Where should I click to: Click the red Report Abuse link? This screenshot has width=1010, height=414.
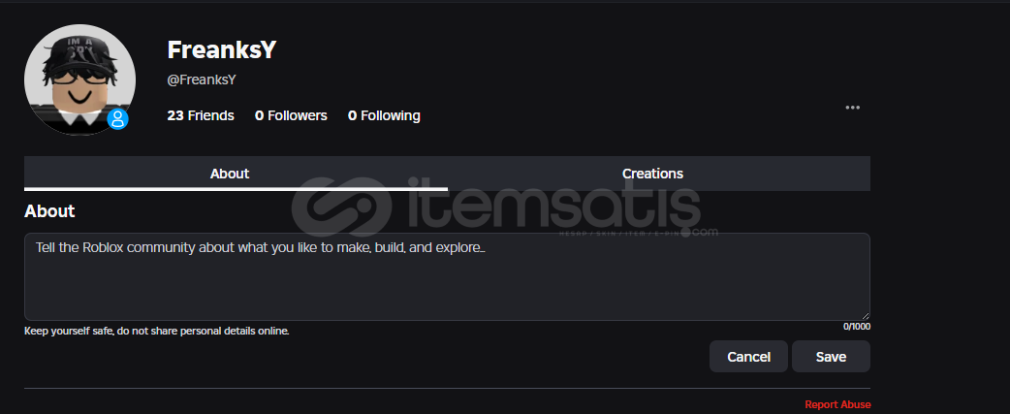838,405
